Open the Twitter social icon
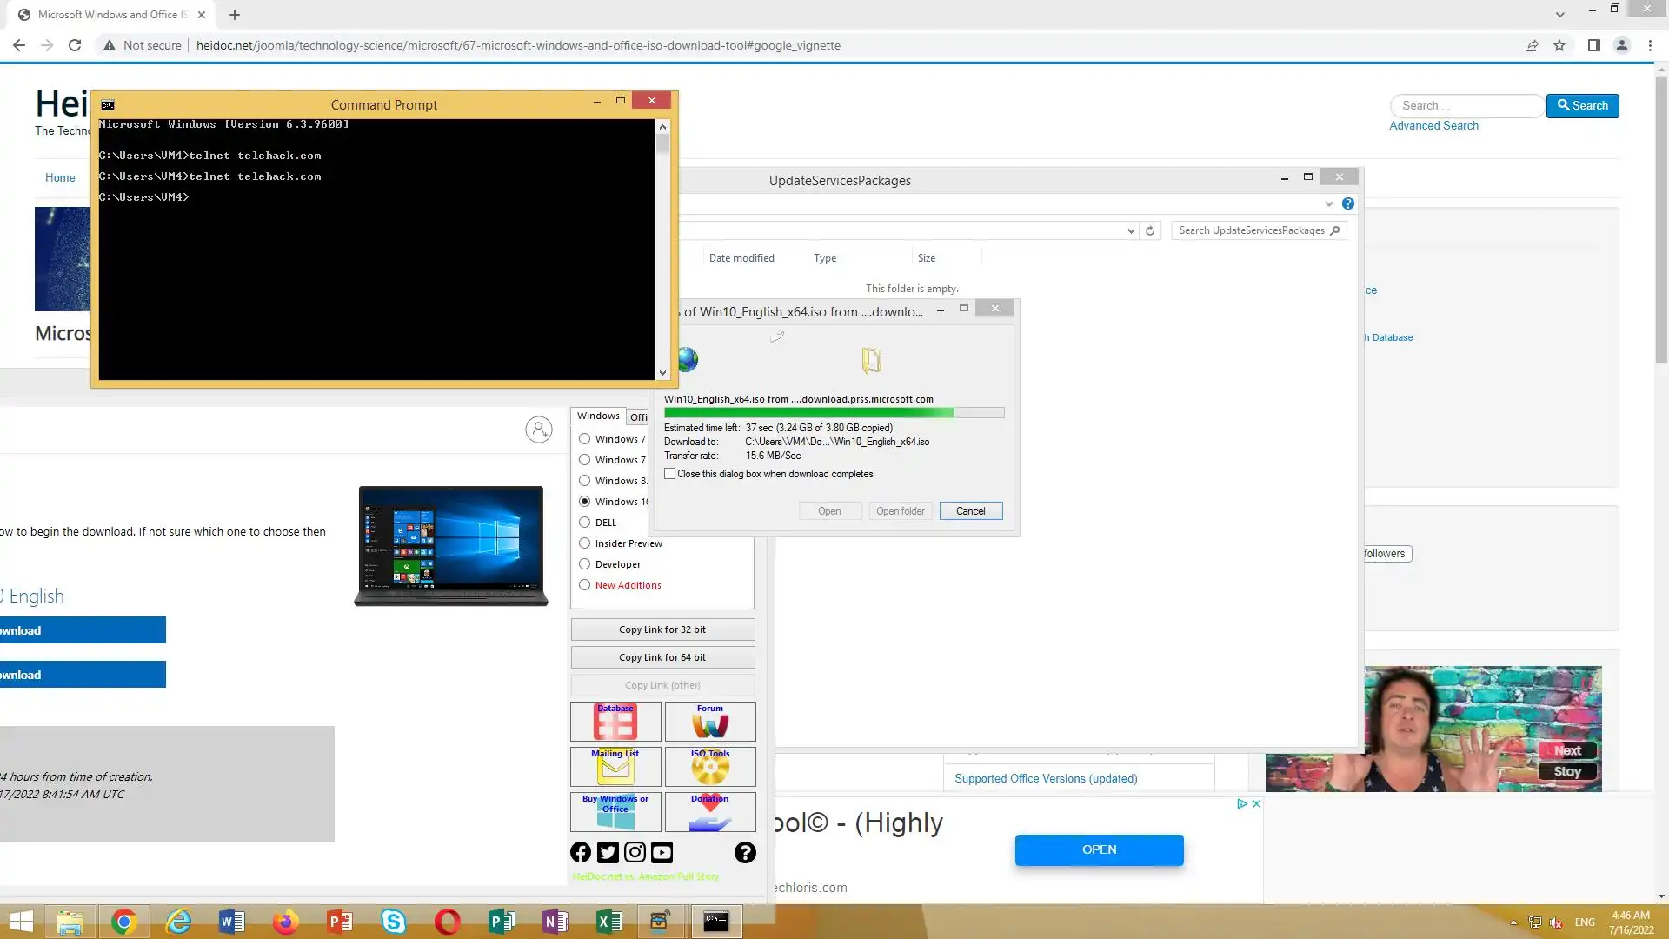Screen dimensions: 1669x939 (x=608, y=853)
